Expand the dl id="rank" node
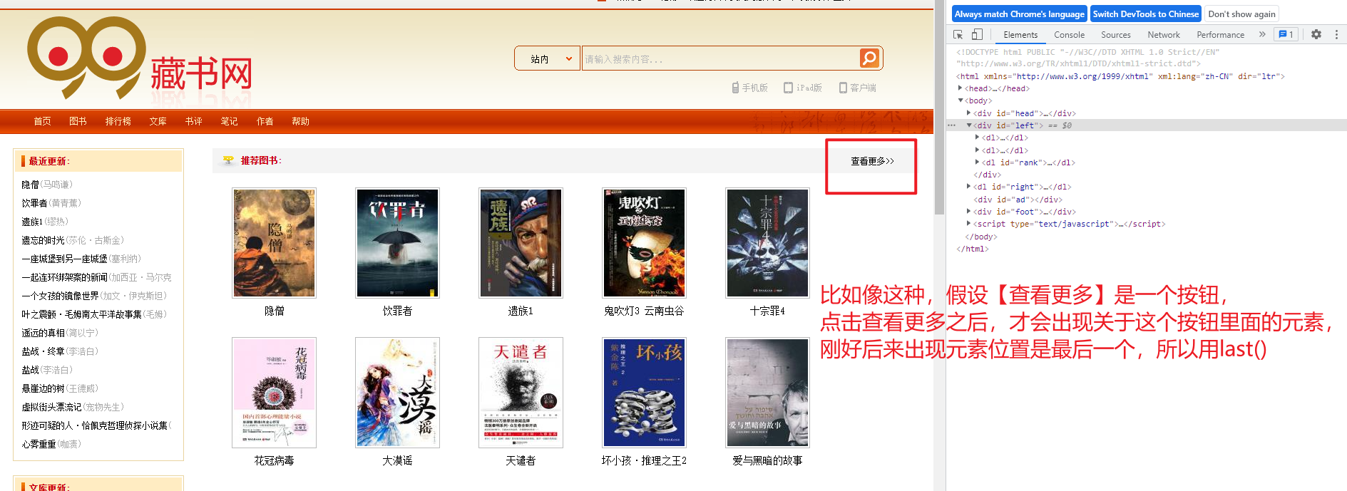Image resolution: width=1347 pixels, height=491 pixels. pyautogui.click(x=977, y=162)
